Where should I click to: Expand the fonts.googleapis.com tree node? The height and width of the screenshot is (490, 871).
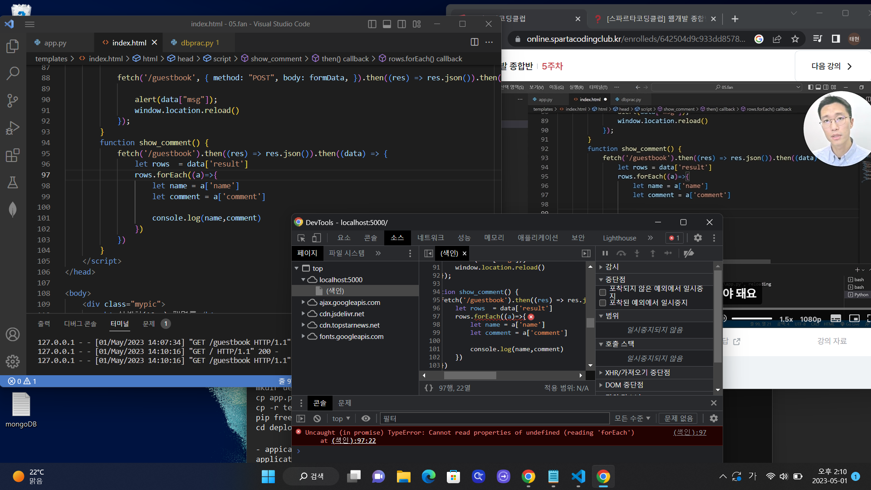tap(303, 336)
